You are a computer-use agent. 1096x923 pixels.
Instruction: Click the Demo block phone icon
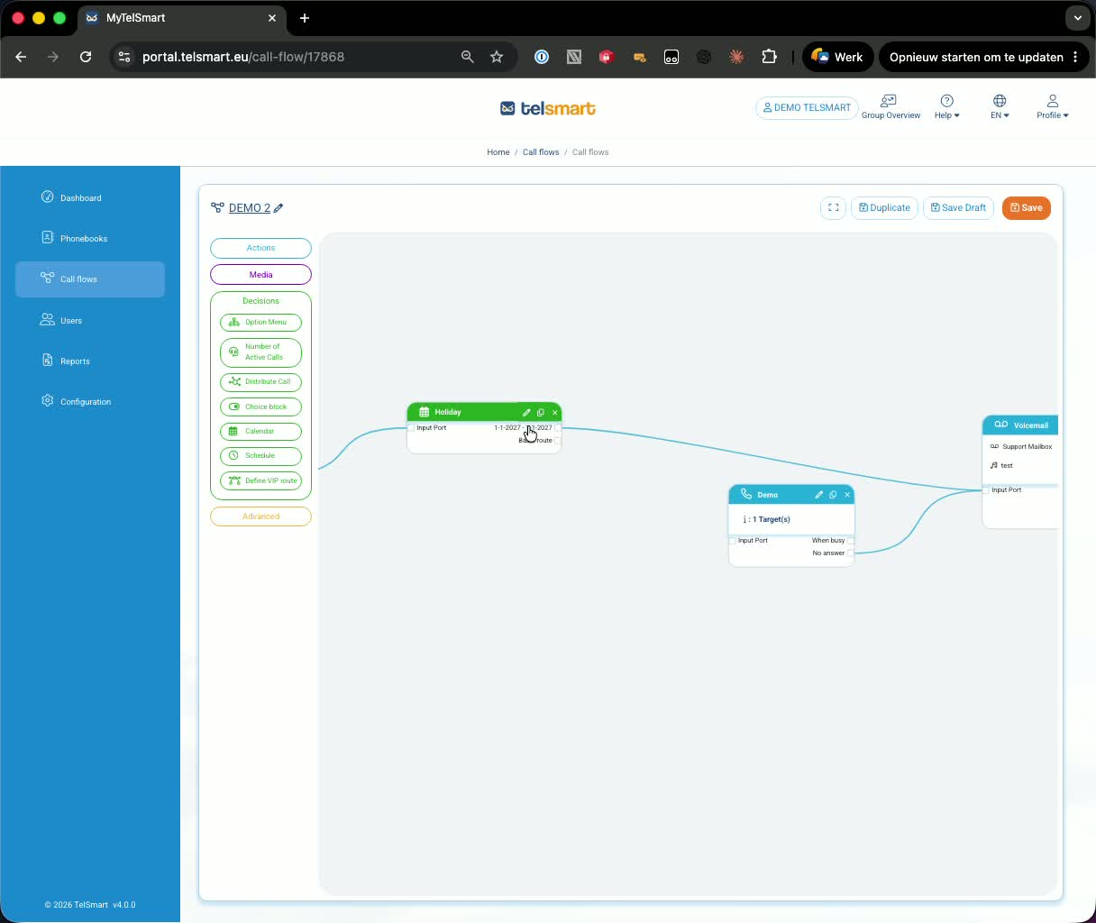point(745,494)
